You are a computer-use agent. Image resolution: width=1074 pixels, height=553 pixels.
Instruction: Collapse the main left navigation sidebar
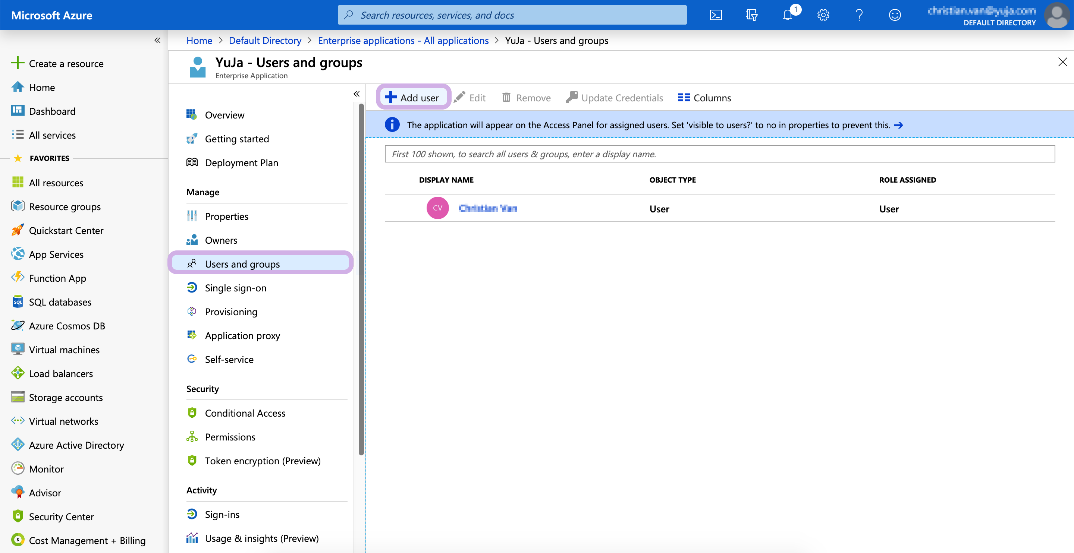point(157,40)
